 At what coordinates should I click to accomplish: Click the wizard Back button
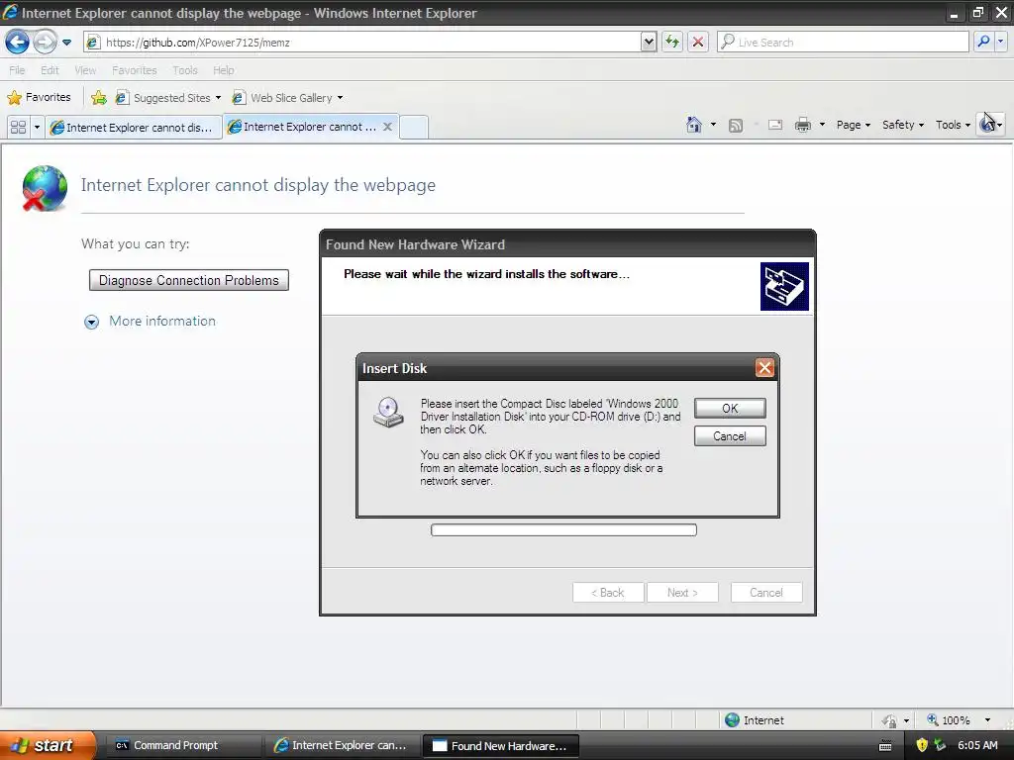(x=608, y=593)
